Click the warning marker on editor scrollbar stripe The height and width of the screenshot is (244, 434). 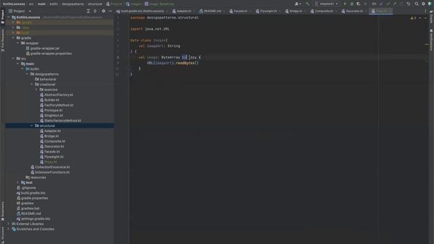pyautogui.click(x=427, y=44)
